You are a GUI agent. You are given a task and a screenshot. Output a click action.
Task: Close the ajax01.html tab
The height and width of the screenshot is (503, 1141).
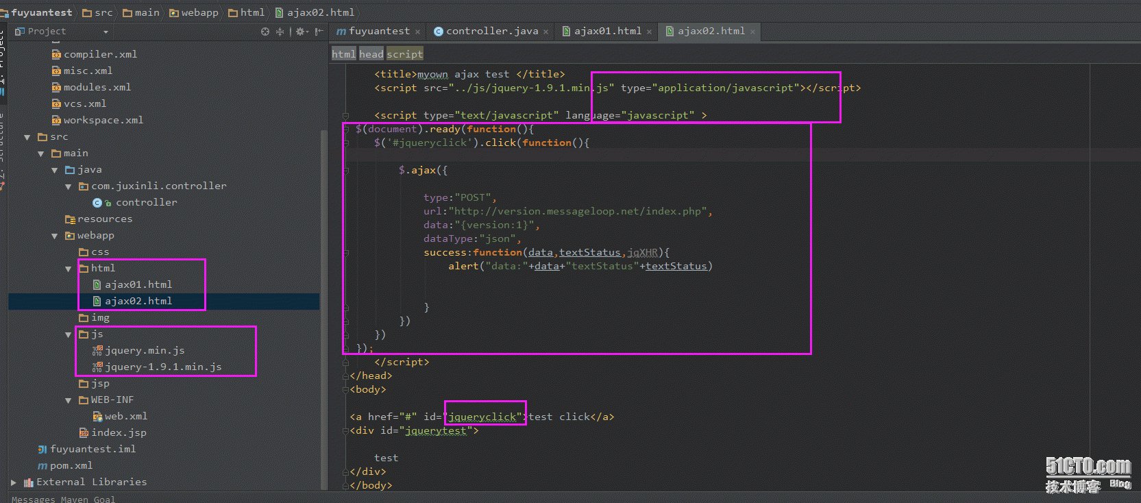coord(649,32)
